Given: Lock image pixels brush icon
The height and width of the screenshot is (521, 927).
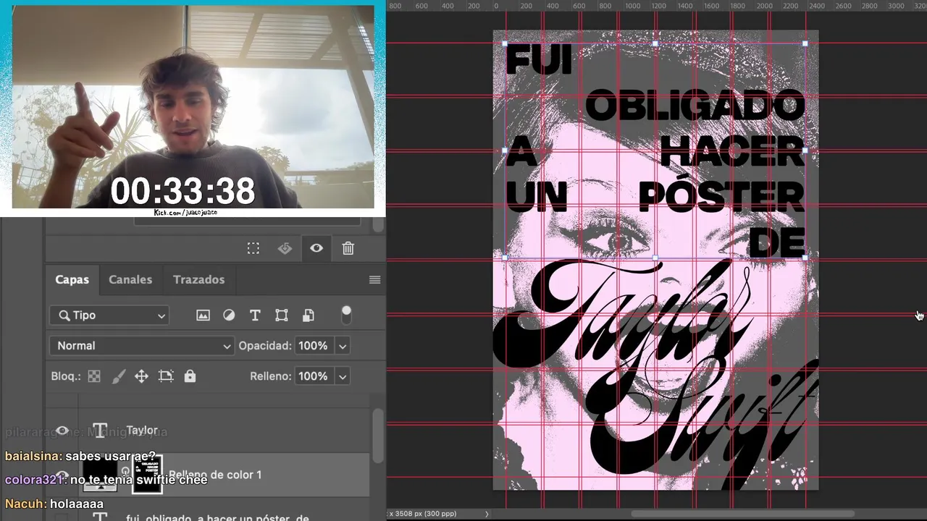Looking at the screenshot, I should coord(119,376).
